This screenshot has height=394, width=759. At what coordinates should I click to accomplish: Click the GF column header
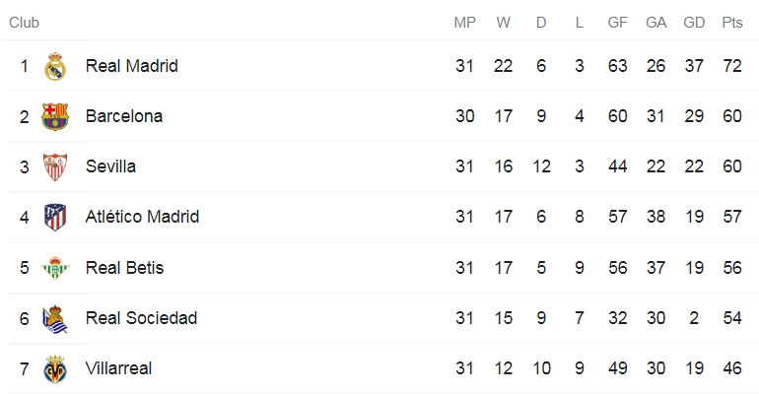point(618,23)
